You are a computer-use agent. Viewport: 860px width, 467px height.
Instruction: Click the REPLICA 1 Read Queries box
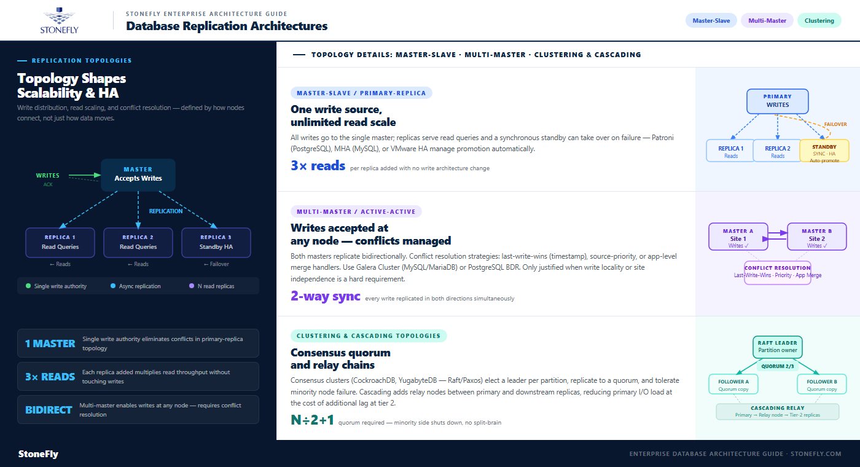pos(60,242)
